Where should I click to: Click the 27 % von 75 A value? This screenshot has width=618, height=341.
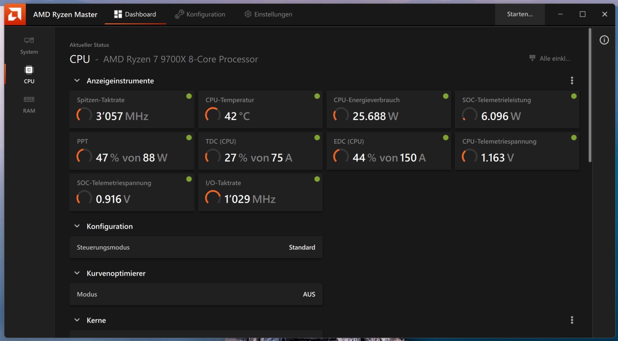[x=258, y=158]
